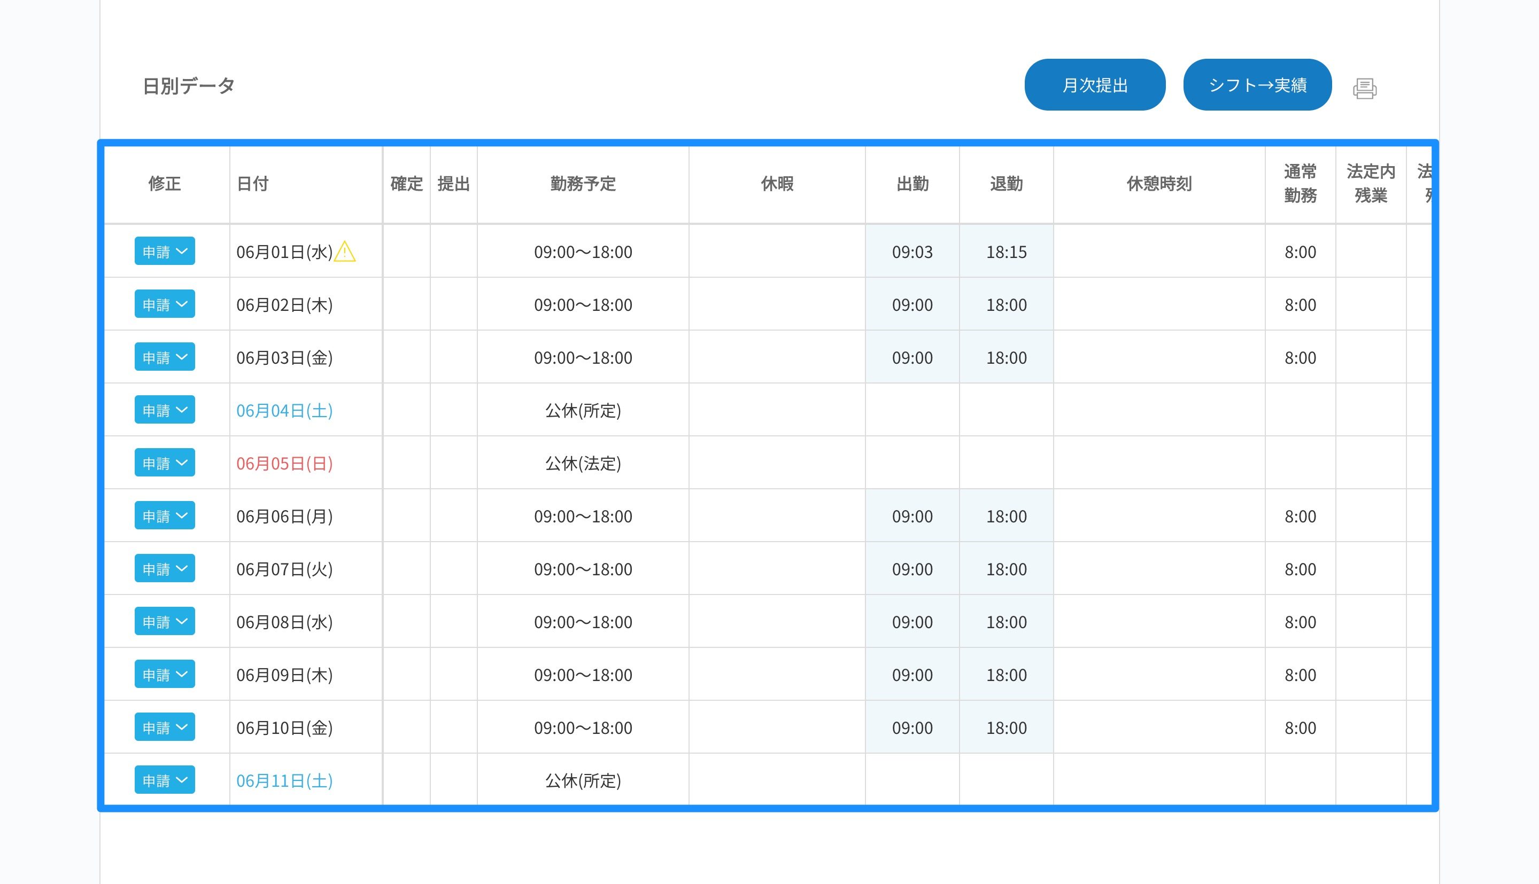Expand 申請 menu for 06月04日(土)

pos(165,410)
